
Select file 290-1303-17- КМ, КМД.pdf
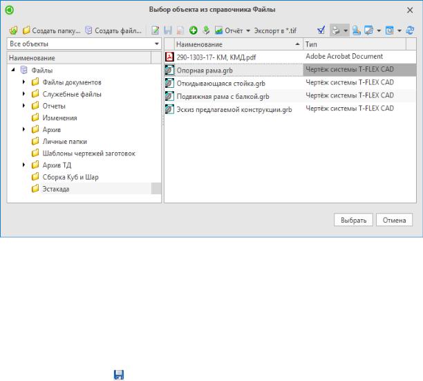coord(216,57)
